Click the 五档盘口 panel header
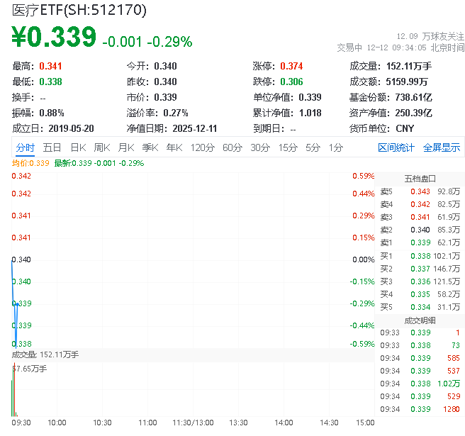Image resolution: width=465 pixels, height=436 pixels. (x=420, y=178)
